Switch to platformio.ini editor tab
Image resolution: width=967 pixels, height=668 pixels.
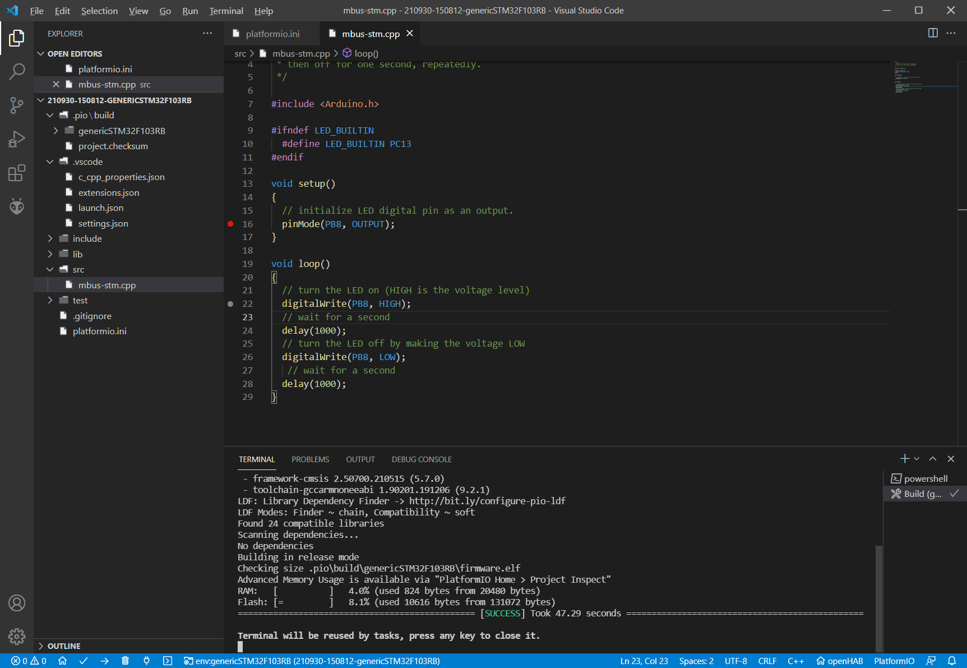272,34
